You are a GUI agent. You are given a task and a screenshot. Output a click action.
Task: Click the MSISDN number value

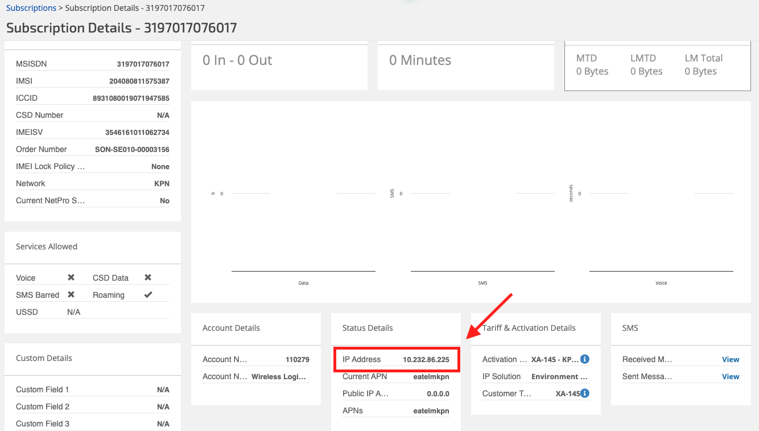coord(143,64)
